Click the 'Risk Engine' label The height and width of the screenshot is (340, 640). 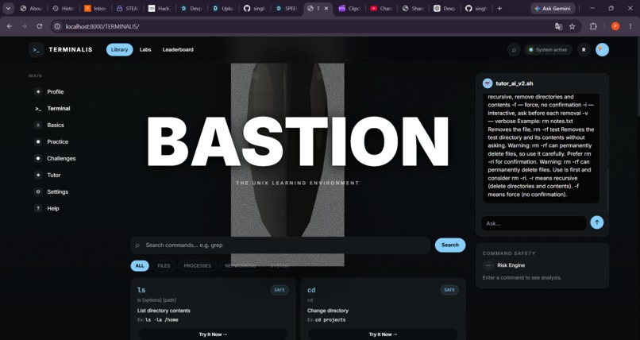click(511, 265)
